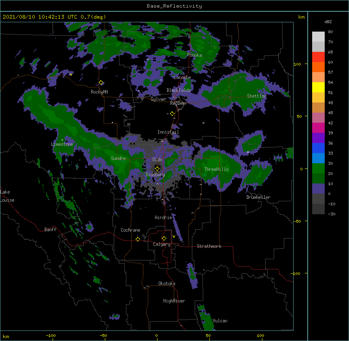The image size is (349, 341).
Task: Click the -30 value in dBZ legend
Action: [x=332, y=214]
